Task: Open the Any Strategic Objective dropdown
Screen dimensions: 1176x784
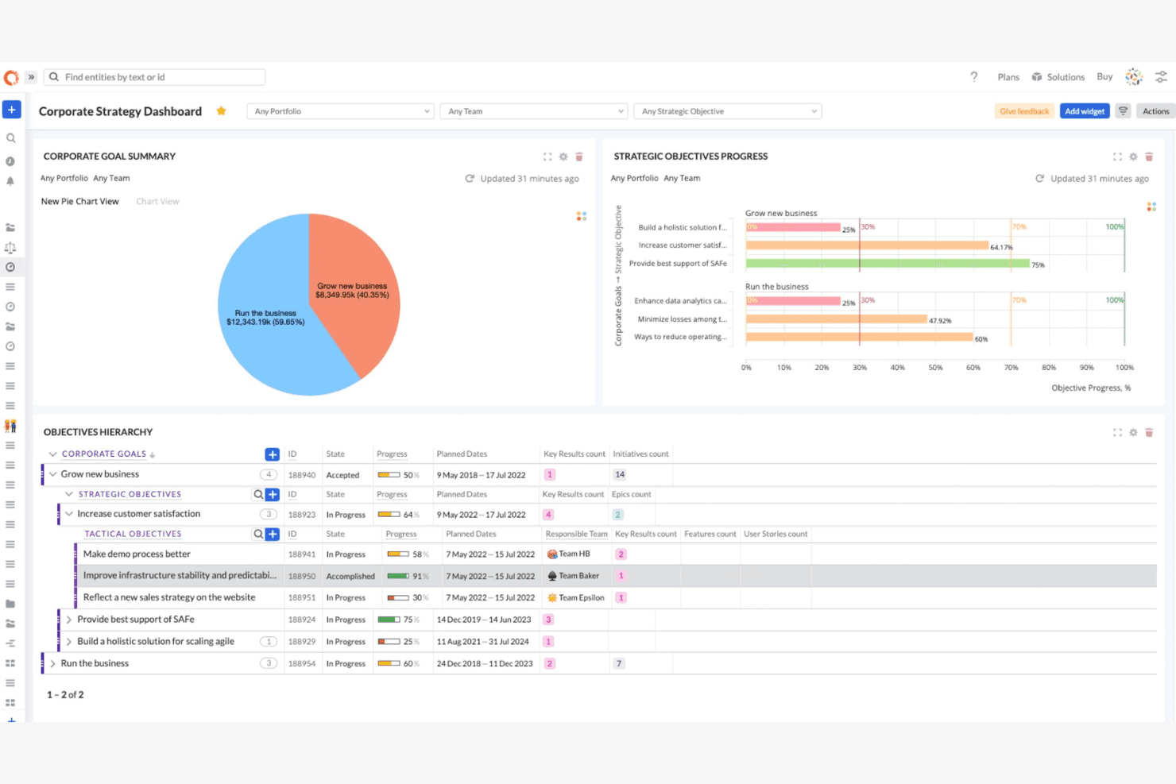Action: pyautogui.click(x=728, y=111)
